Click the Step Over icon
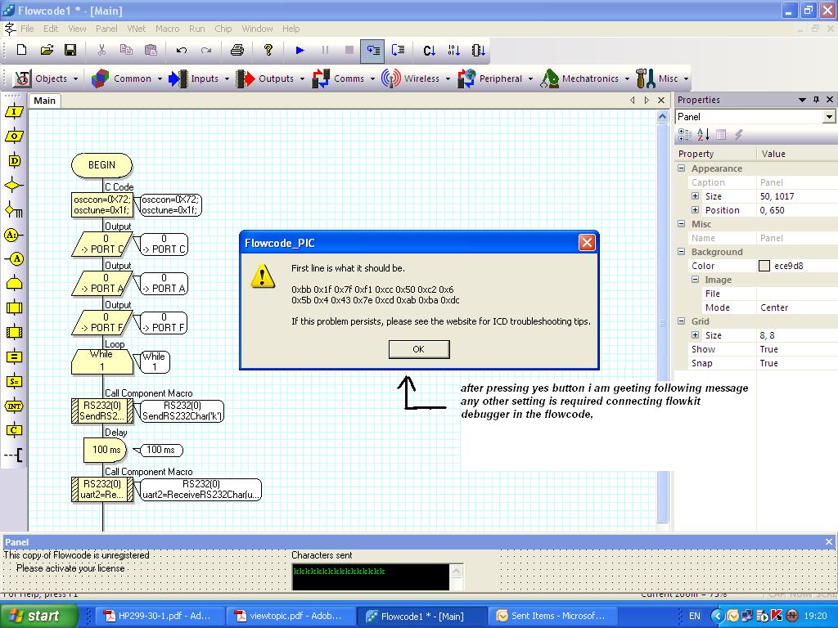This screenshot has height=628, width=838. point(399,50)
